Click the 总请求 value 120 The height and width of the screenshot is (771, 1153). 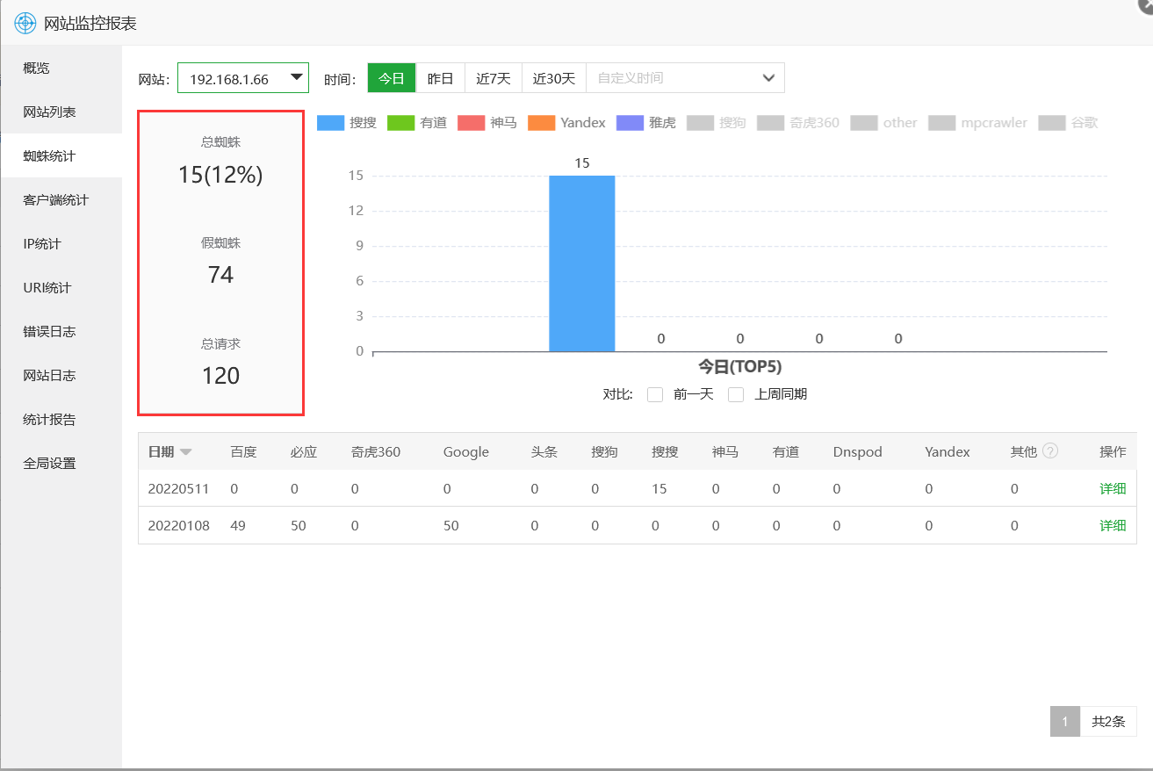220,376
